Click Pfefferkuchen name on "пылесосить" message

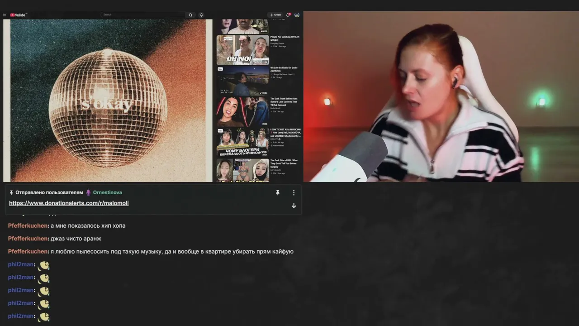tap(28, 251)
